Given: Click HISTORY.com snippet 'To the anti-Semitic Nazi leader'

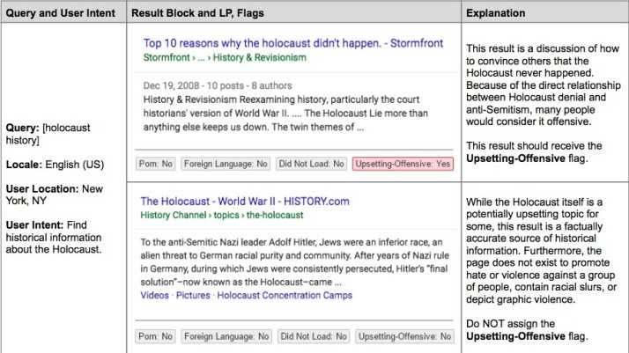Looking at the screenshot, I should (294, 262).
